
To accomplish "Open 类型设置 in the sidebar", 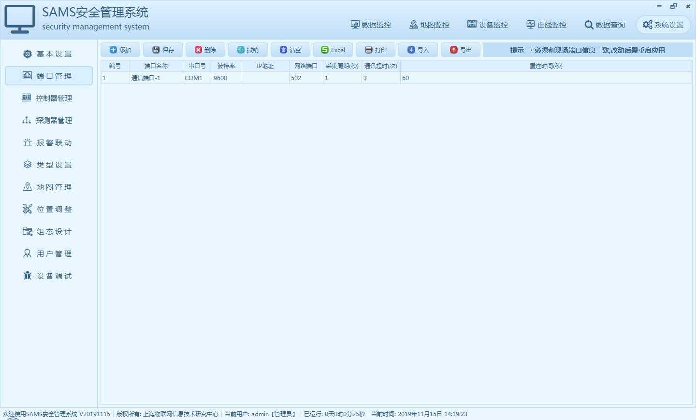I will (x=48, y=165).
